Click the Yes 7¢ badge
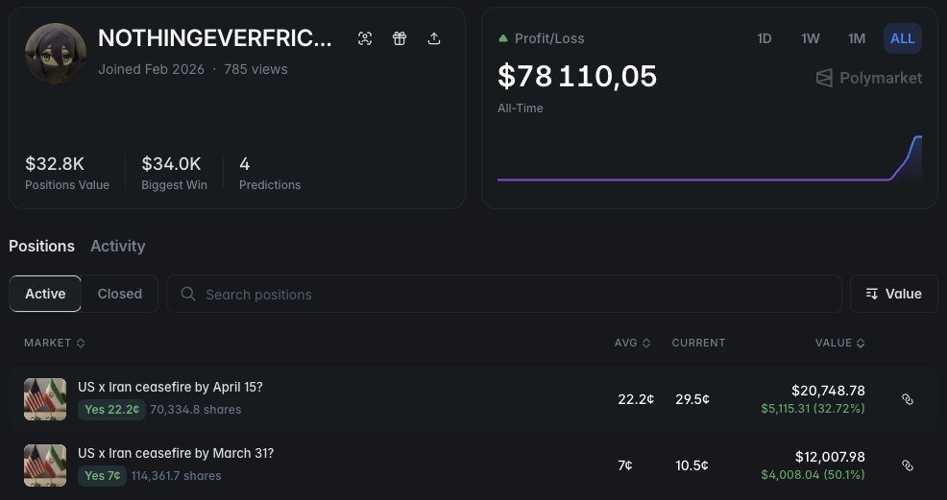The image size is (947, 500). (x=102, y=476)
